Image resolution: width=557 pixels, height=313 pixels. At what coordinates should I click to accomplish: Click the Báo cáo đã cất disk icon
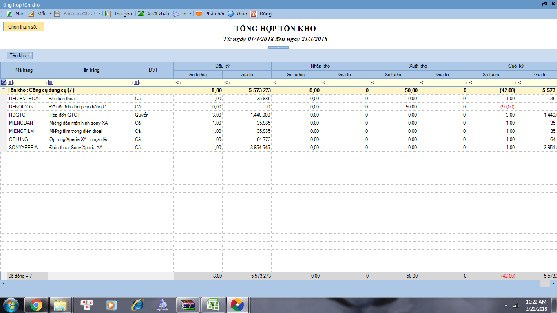(x=57, y=14)
